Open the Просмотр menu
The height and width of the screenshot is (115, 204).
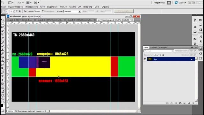[88, 7]
